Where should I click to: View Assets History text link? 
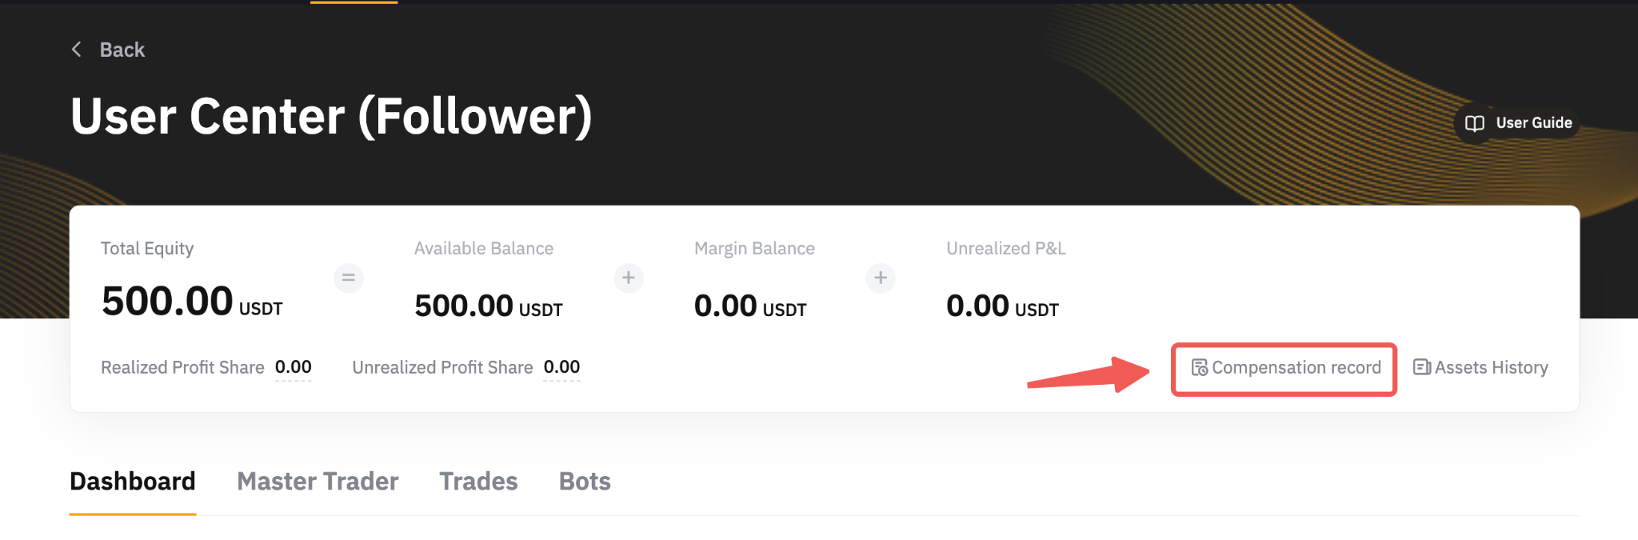[1491, 368]
